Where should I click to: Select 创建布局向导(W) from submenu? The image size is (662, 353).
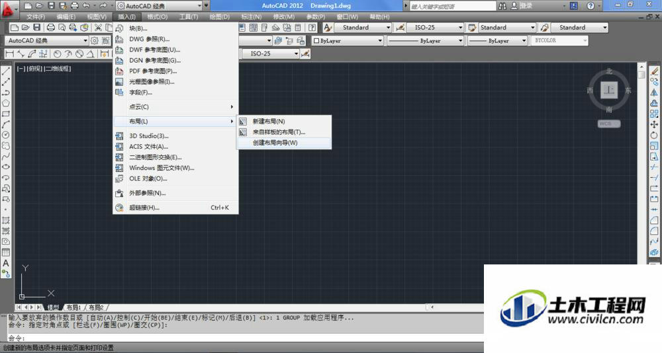pyautogui.click(x=284, y=143)
